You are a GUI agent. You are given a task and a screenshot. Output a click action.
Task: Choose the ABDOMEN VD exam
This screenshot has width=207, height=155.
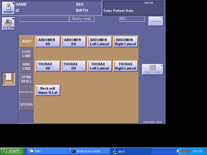pyautogui.click(x=48, y=42)
